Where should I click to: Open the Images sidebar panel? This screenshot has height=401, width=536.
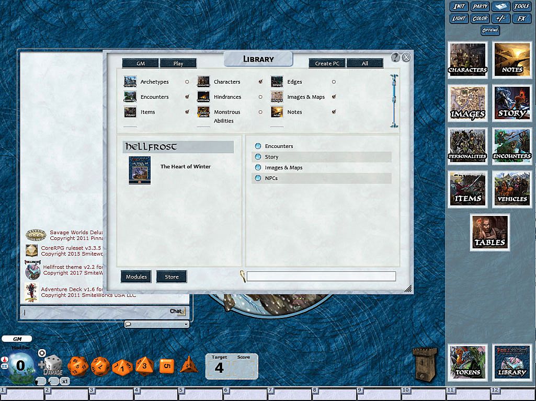pos(467,103)
